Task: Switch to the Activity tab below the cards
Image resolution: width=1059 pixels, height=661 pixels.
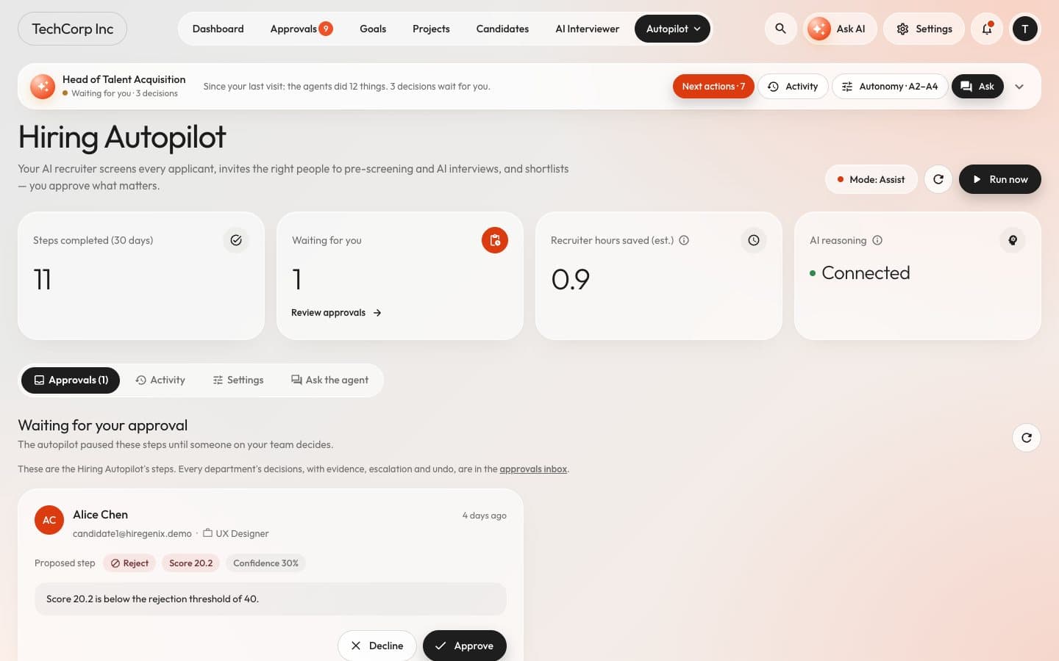Action: 160,380
